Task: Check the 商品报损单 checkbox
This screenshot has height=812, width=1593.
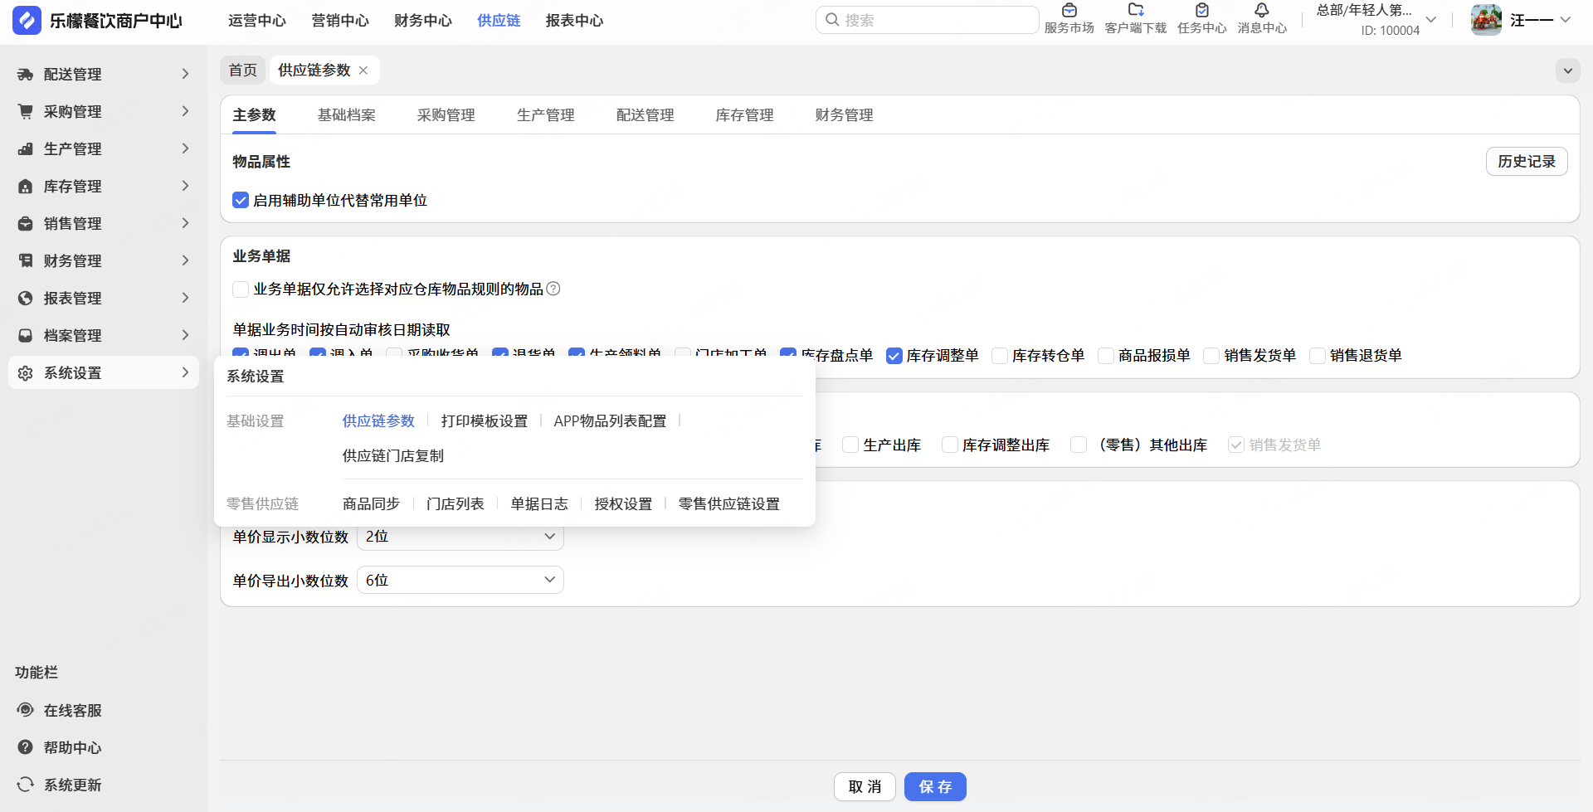Action: [1106, 356]
